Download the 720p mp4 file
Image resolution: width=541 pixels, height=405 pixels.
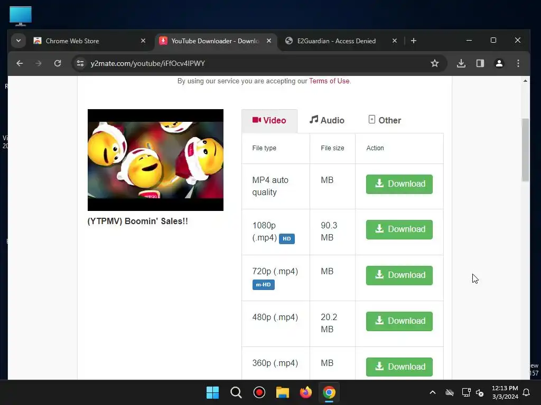click(x=399, y=275)
